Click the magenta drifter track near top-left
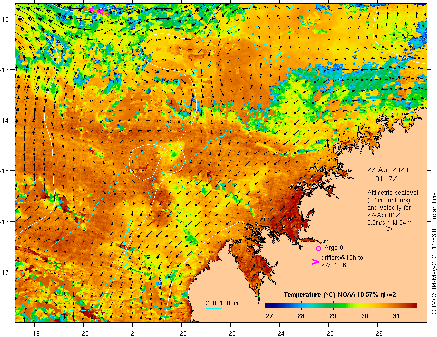 99,12
